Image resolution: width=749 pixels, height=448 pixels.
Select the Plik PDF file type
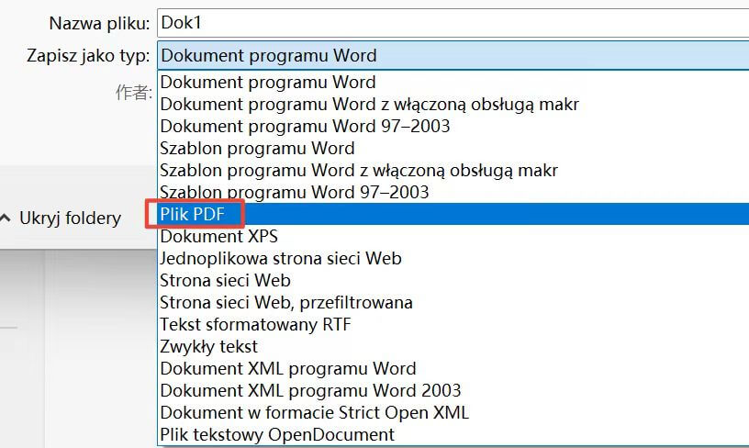[x=453, y=214]
